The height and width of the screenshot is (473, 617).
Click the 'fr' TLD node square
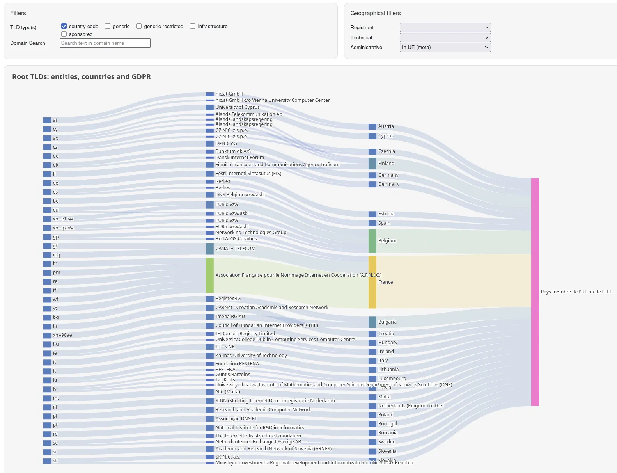click(47, 264)
